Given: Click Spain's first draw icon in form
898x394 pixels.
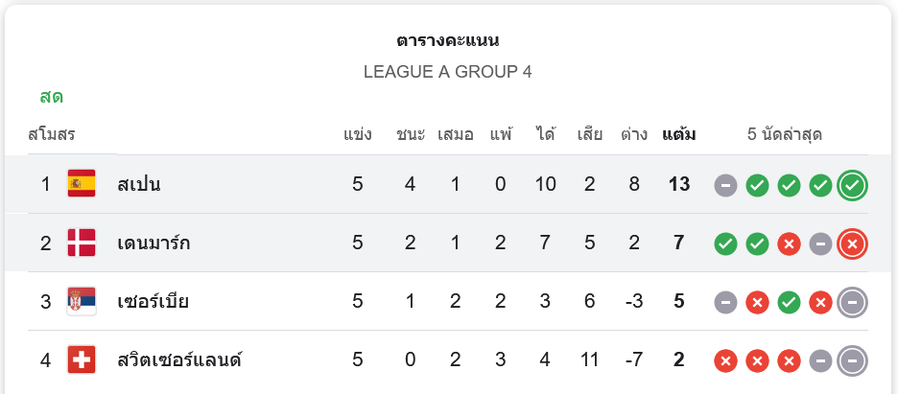Looking at the screenshot, I should click(x=725, y=185).
